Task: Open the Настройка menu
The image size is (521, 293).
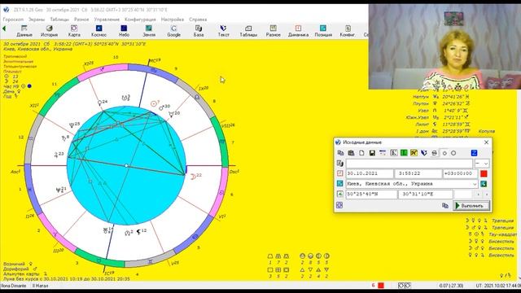Action: [x=173, y=20]
